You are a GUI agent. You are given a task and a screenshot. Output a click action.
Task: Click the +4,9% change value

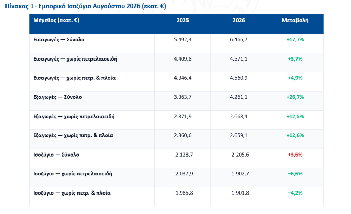pyautogui.click(x=295, y=78)
